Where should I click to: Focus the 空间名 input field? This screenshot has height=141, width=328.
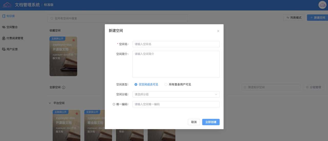(176, 44)
